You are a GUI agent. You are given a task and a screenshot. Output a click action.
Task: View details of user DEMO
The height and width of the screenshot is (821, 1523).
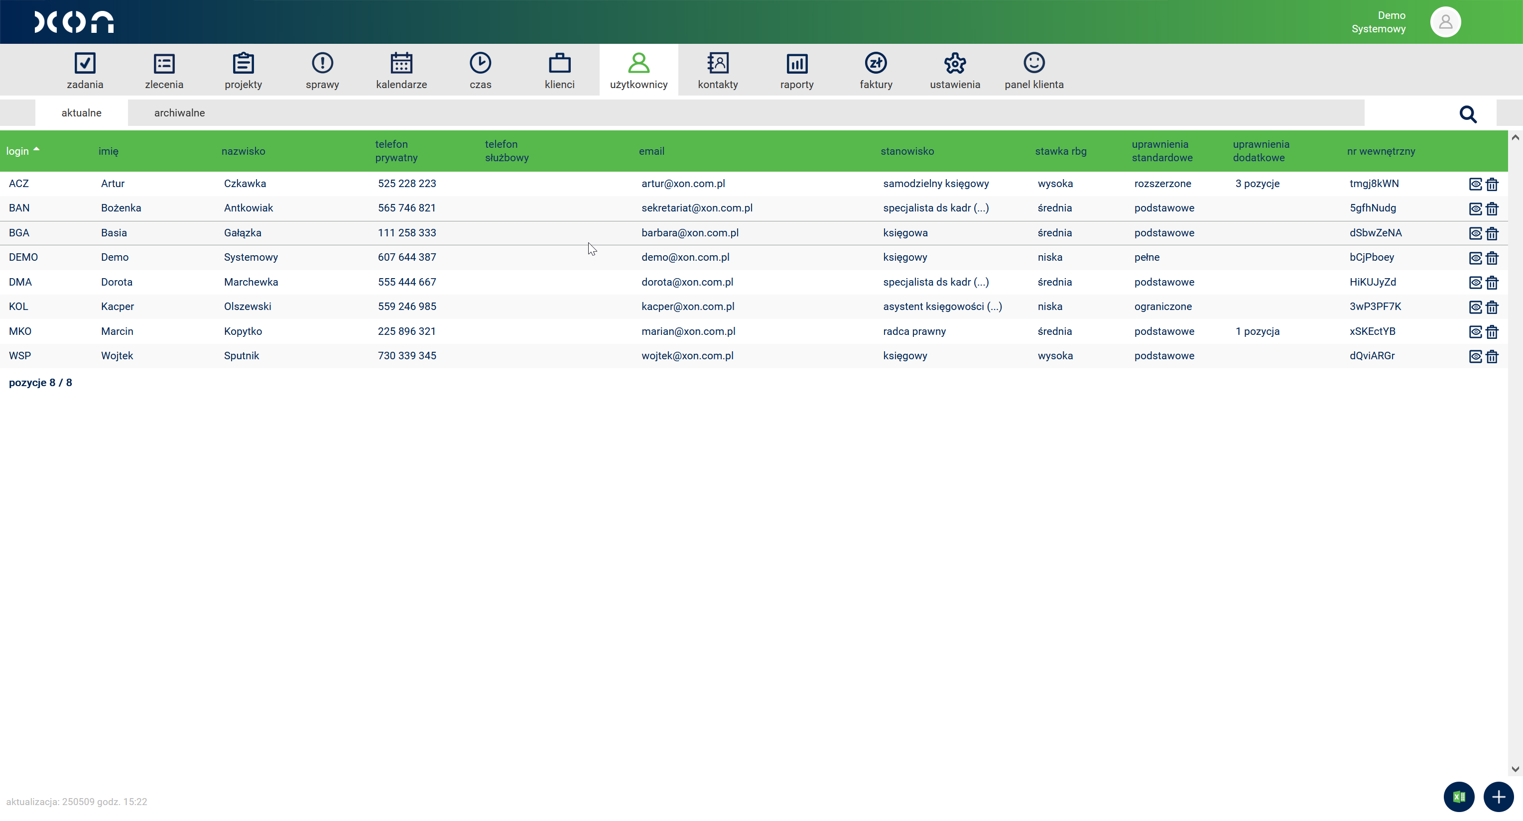click(x=1475, y=258)
